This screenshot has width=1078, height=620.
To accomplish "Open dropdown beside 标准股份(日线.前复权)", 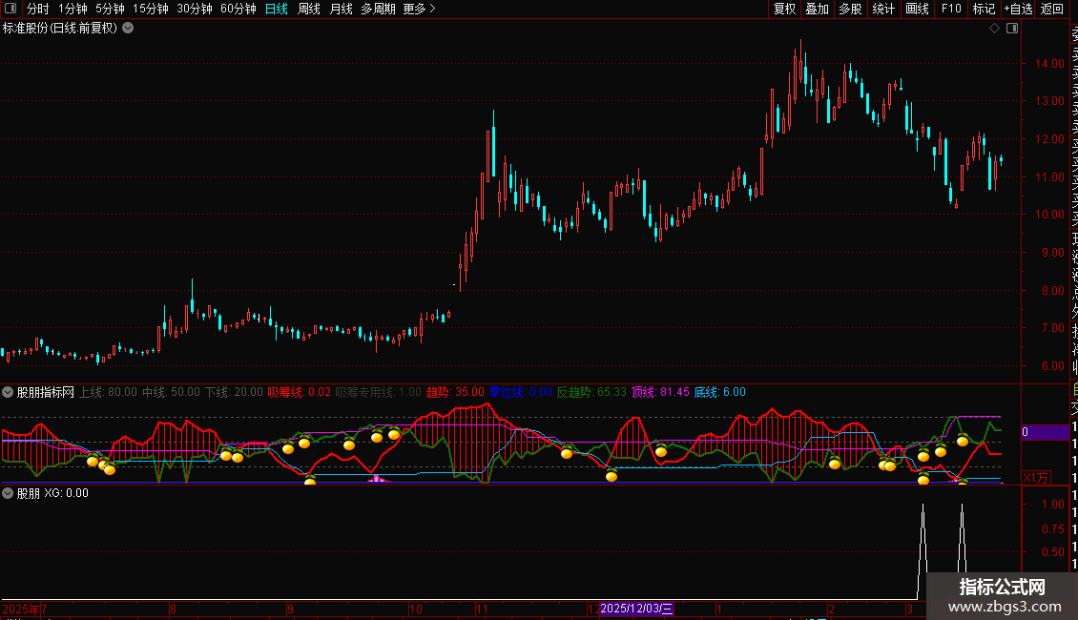I will [x=128, y=29].
